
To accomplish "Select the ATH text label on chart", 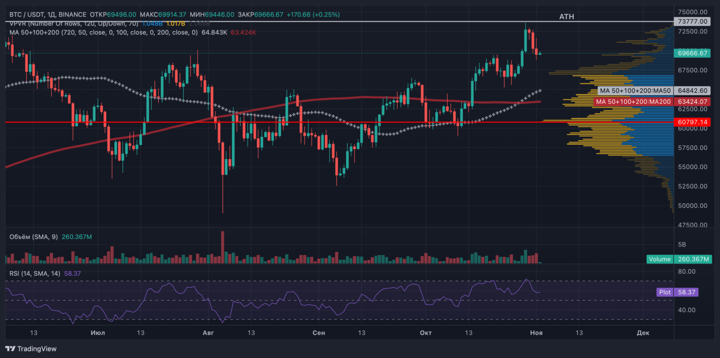I will point(567,17).
